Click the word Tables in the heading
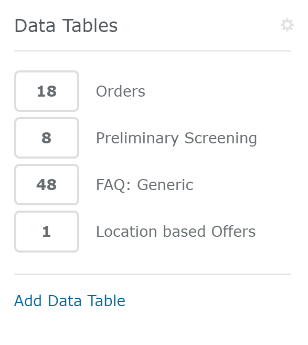This screenshot has width=308, height=345. tap(90, 26)
